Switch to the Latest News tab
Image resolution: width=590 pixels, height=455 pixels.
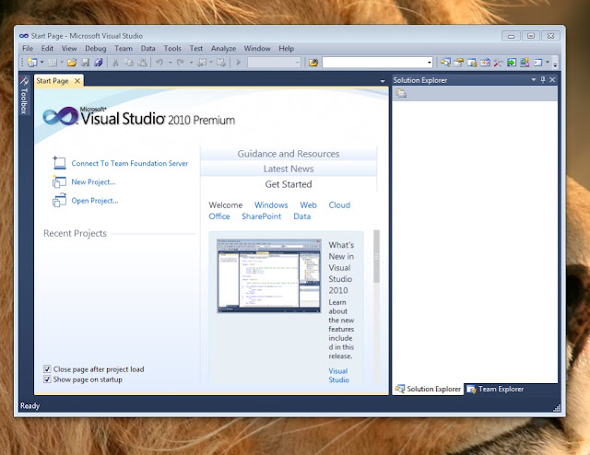[289, 169]
